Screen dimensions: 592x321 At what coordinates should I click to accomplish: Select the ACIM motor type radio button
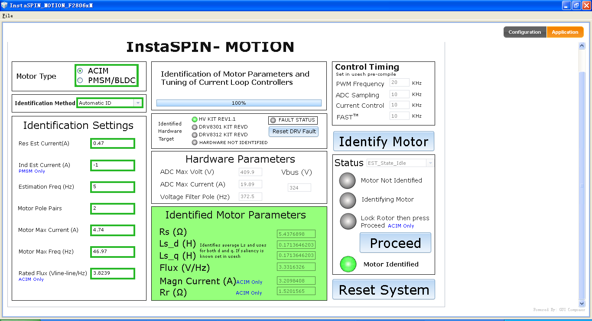click(x=80, y=71)
